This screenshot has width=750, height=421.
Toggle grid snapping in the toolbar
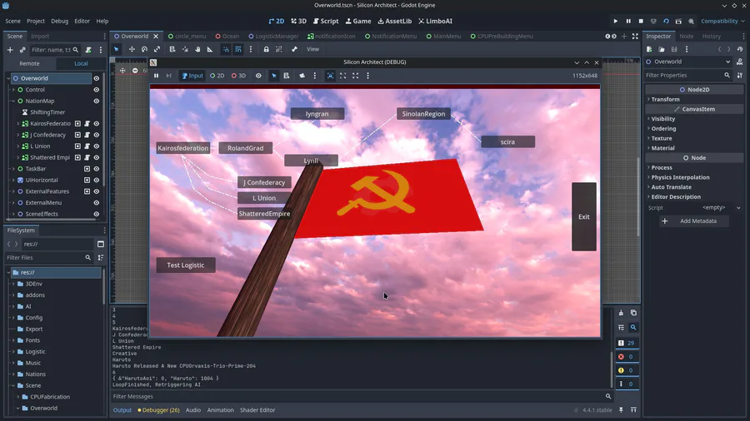coord(238,49)
